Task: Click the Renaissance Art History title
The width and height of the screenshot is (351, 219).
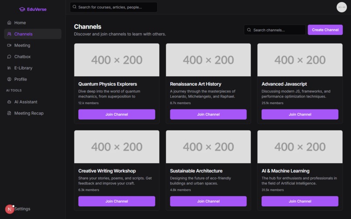Action: click(x=196, y=84)
